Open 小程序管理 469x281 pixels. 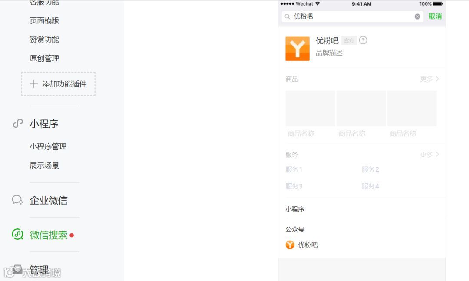coord(48,146)
